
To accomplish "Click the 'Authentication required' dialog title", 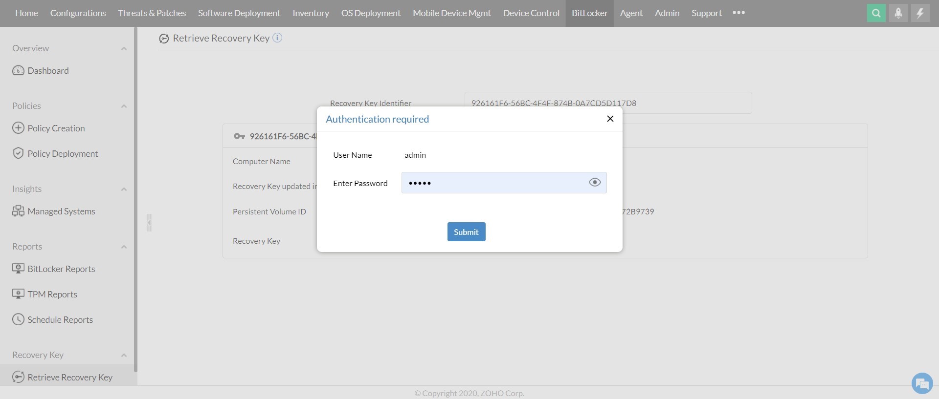I will 377,119.
